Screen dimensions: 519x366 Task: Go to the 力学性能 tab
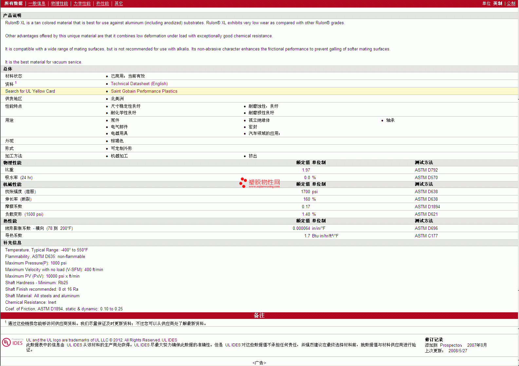click(82, 4)
